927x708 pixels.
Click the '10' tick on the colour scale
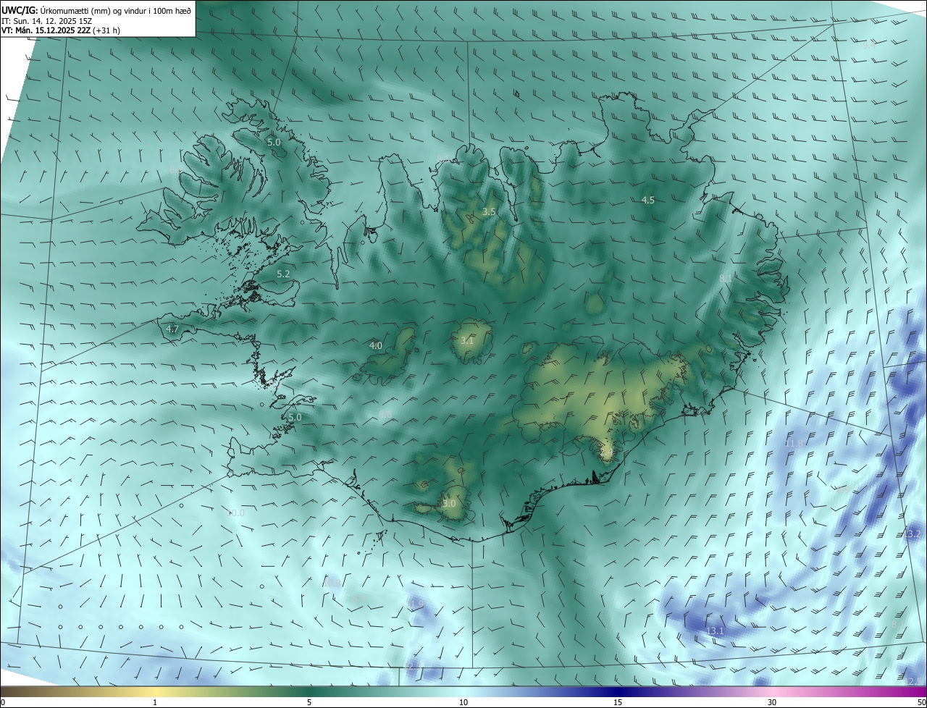tap(463, 703)
